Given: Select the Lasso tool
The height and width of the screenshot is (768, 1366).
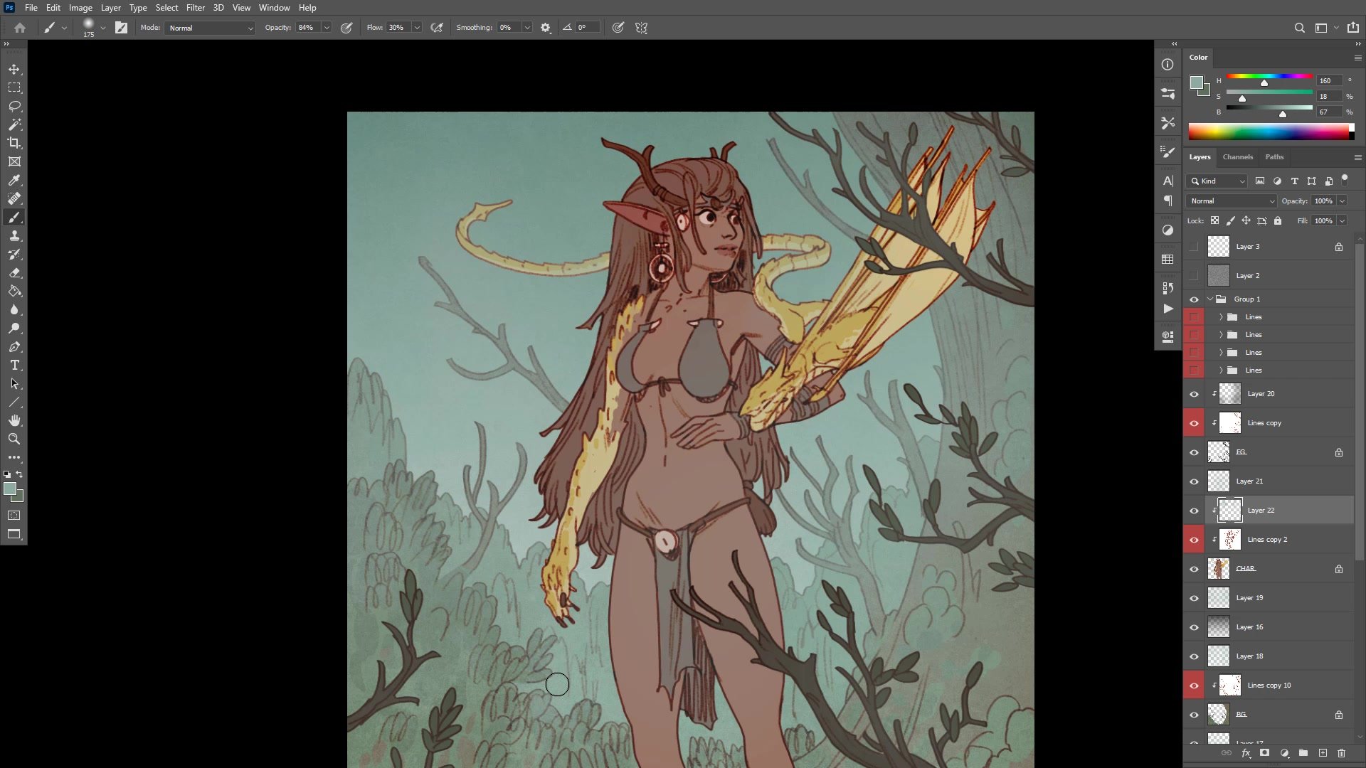Looking at the screenshot, I should [x=14, y=106].
